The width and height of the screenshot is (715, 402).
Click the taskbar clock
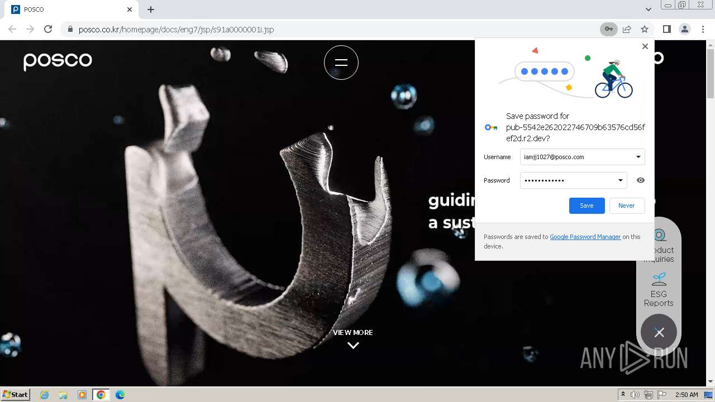(x=687, y=395)
